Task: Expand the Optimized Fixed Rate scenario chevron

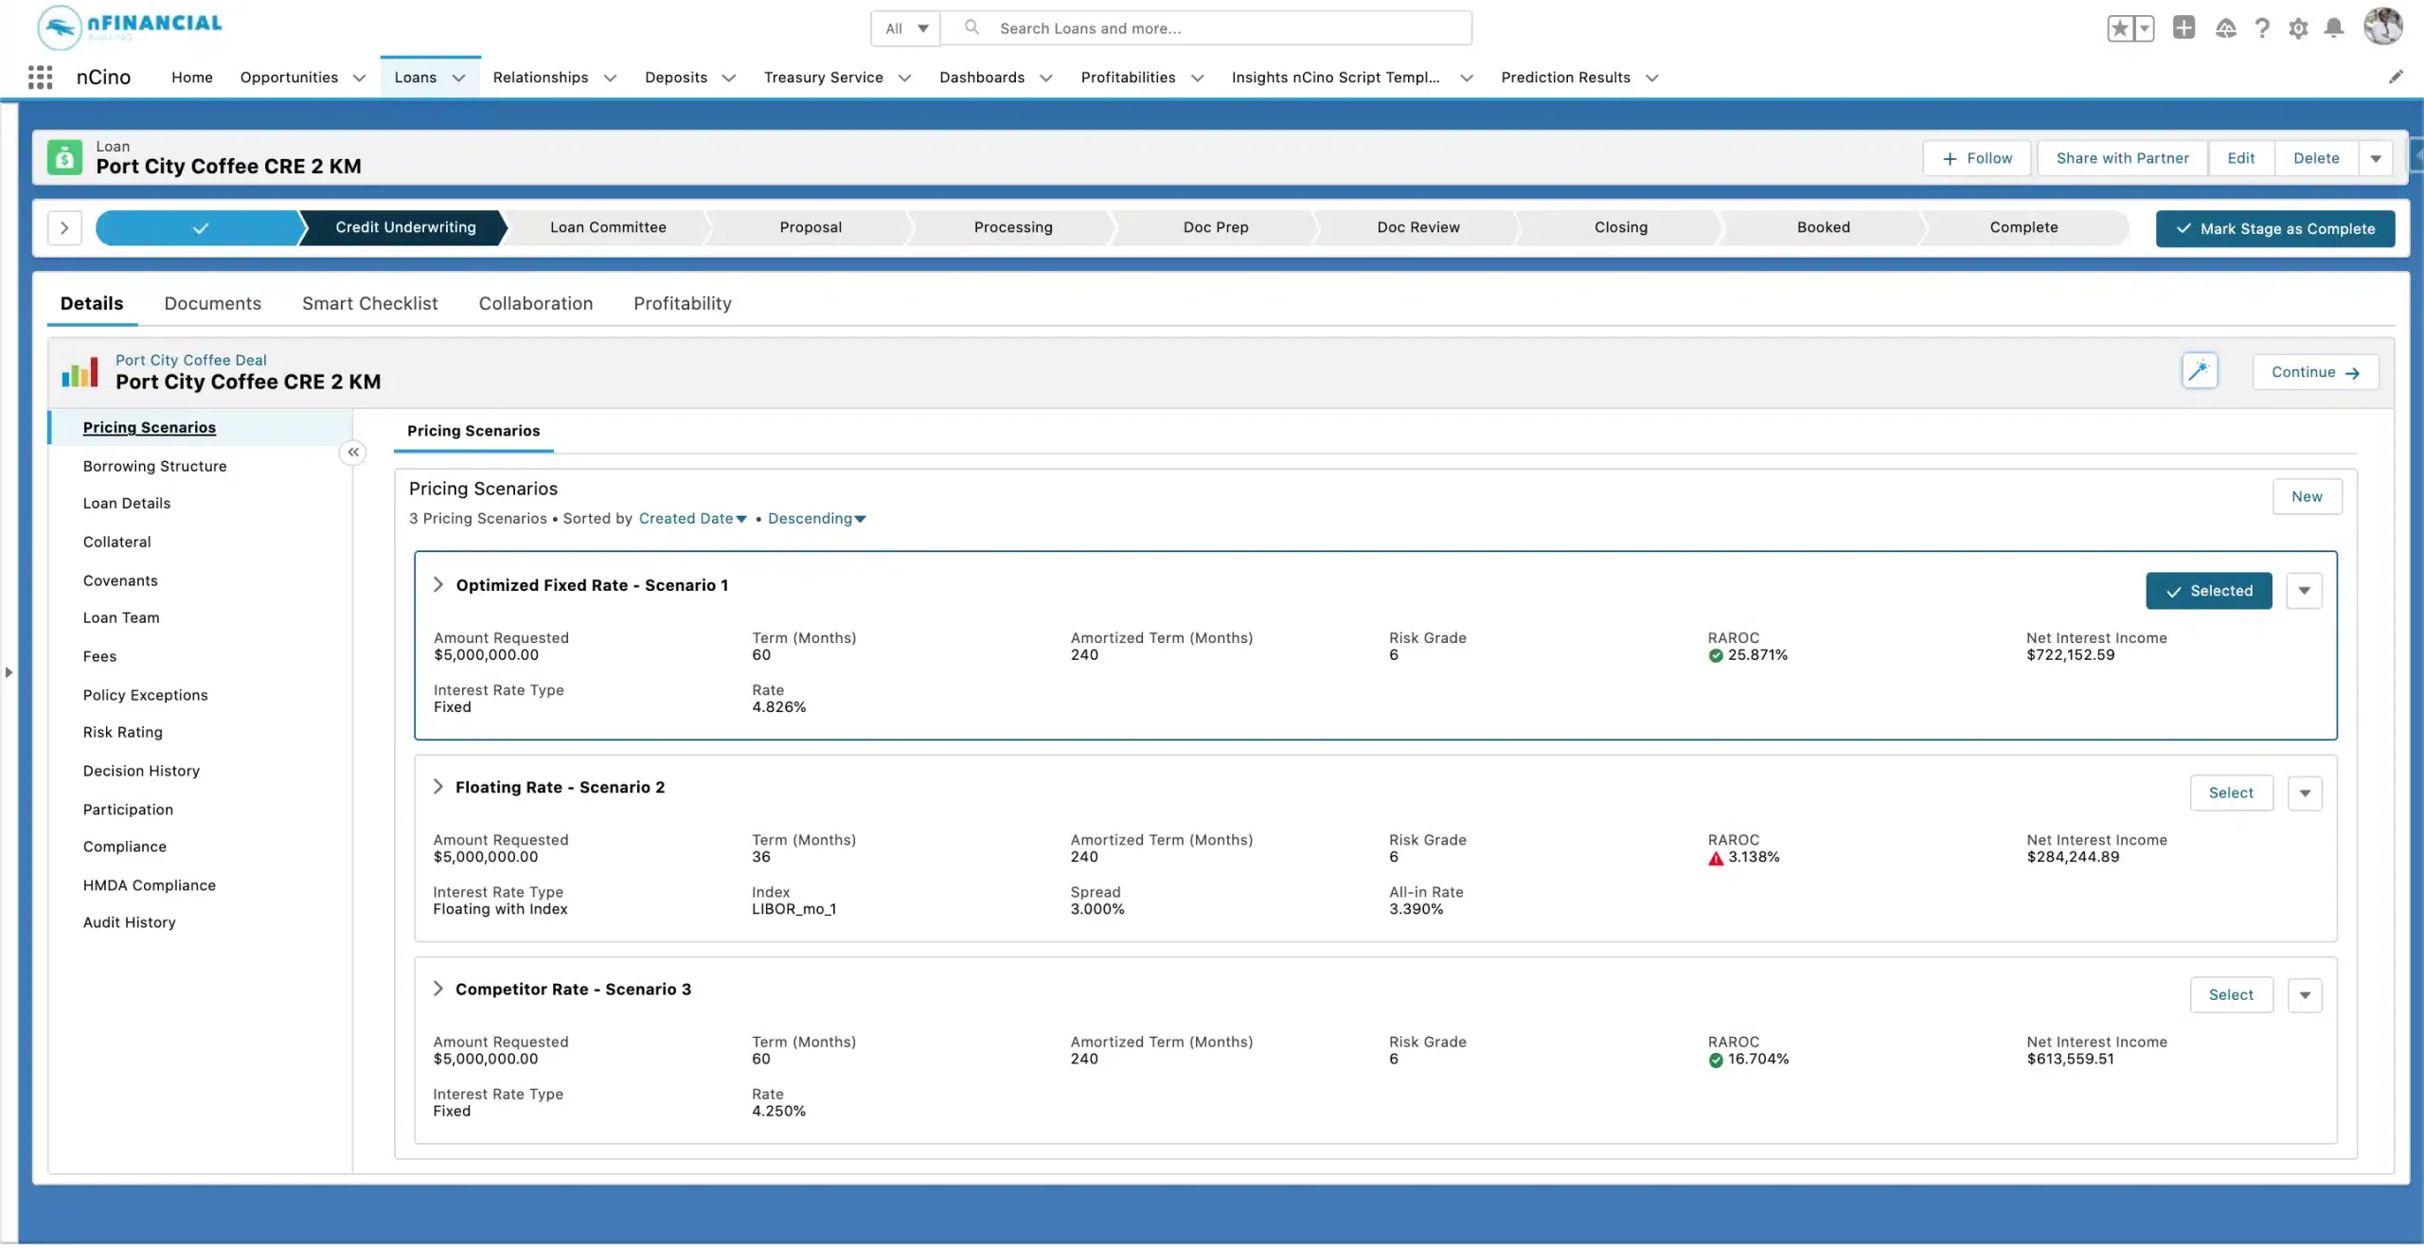Action: point(438,585)
